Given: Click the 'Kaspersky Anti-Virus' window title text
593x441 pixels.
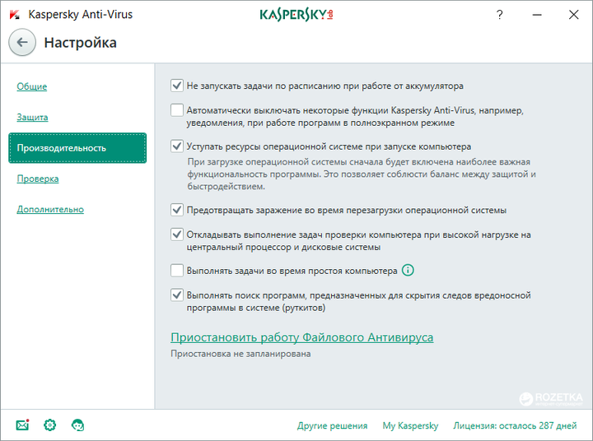Looking at the screenshot, I should 81,14.
